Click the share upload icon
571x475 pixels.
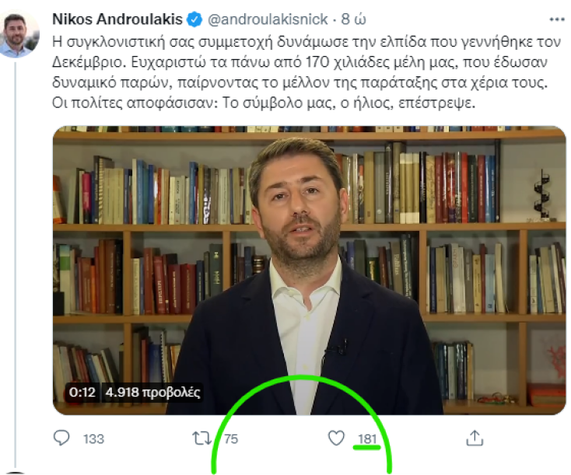475,438
